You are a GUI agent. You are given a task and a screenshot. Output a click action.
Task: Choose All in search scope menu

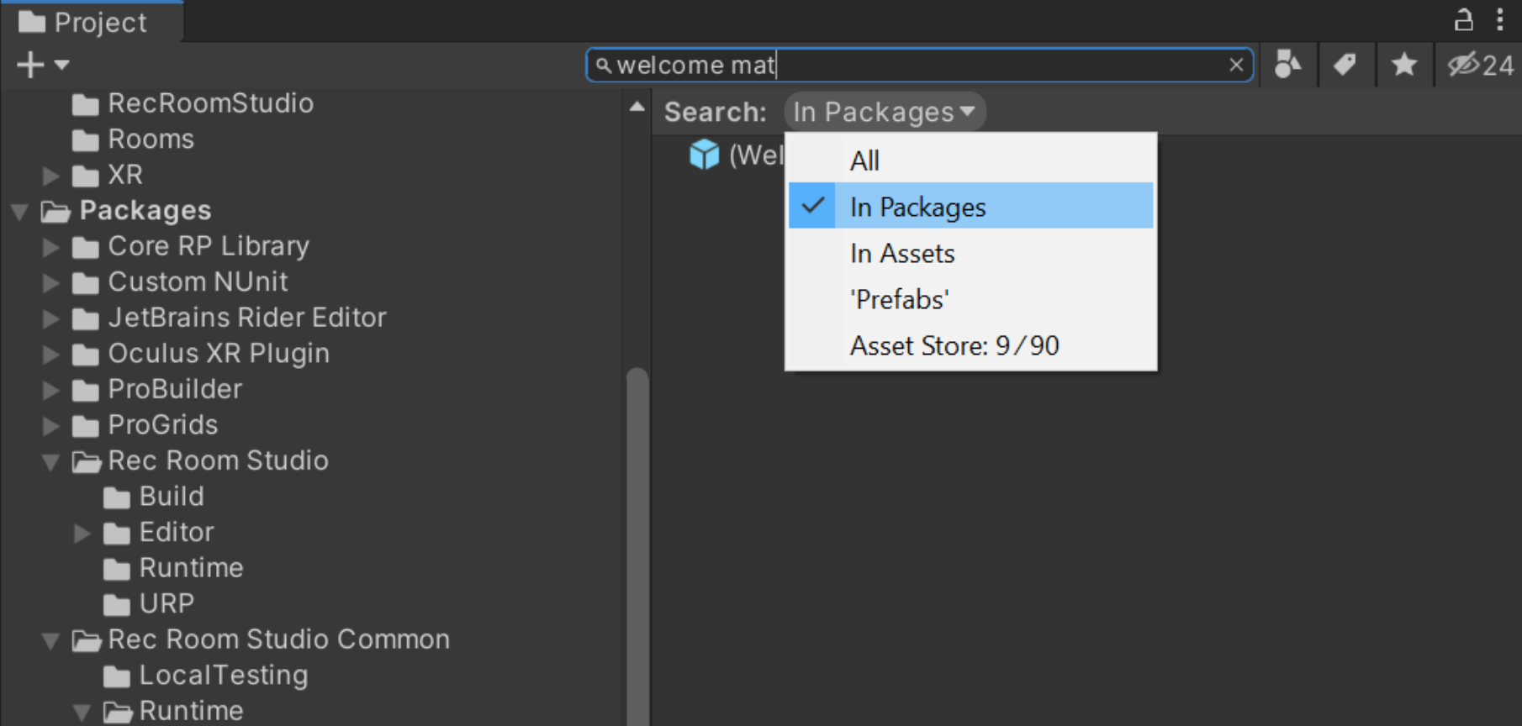pos(864,160)
